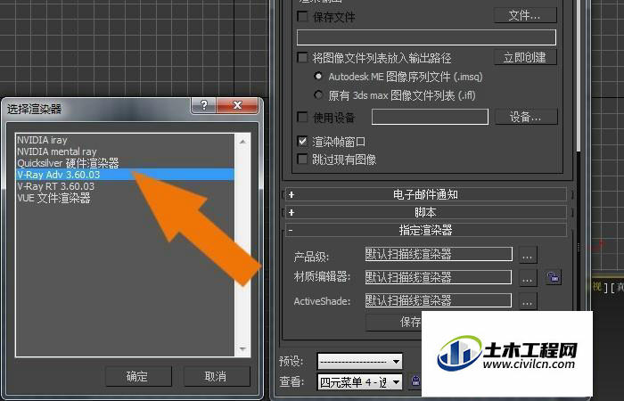Image resolution: width=624 pixels, height=401 pixels.
Task: Toggle the material editor lock icon
Action: 554,277
